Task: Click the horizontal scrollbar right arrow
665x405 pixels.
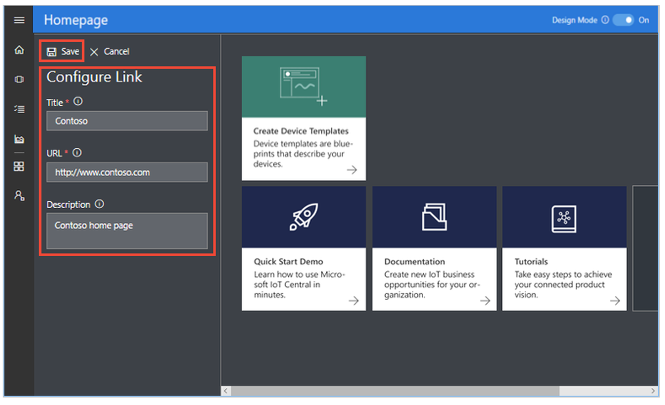Action: coord(653,391)
